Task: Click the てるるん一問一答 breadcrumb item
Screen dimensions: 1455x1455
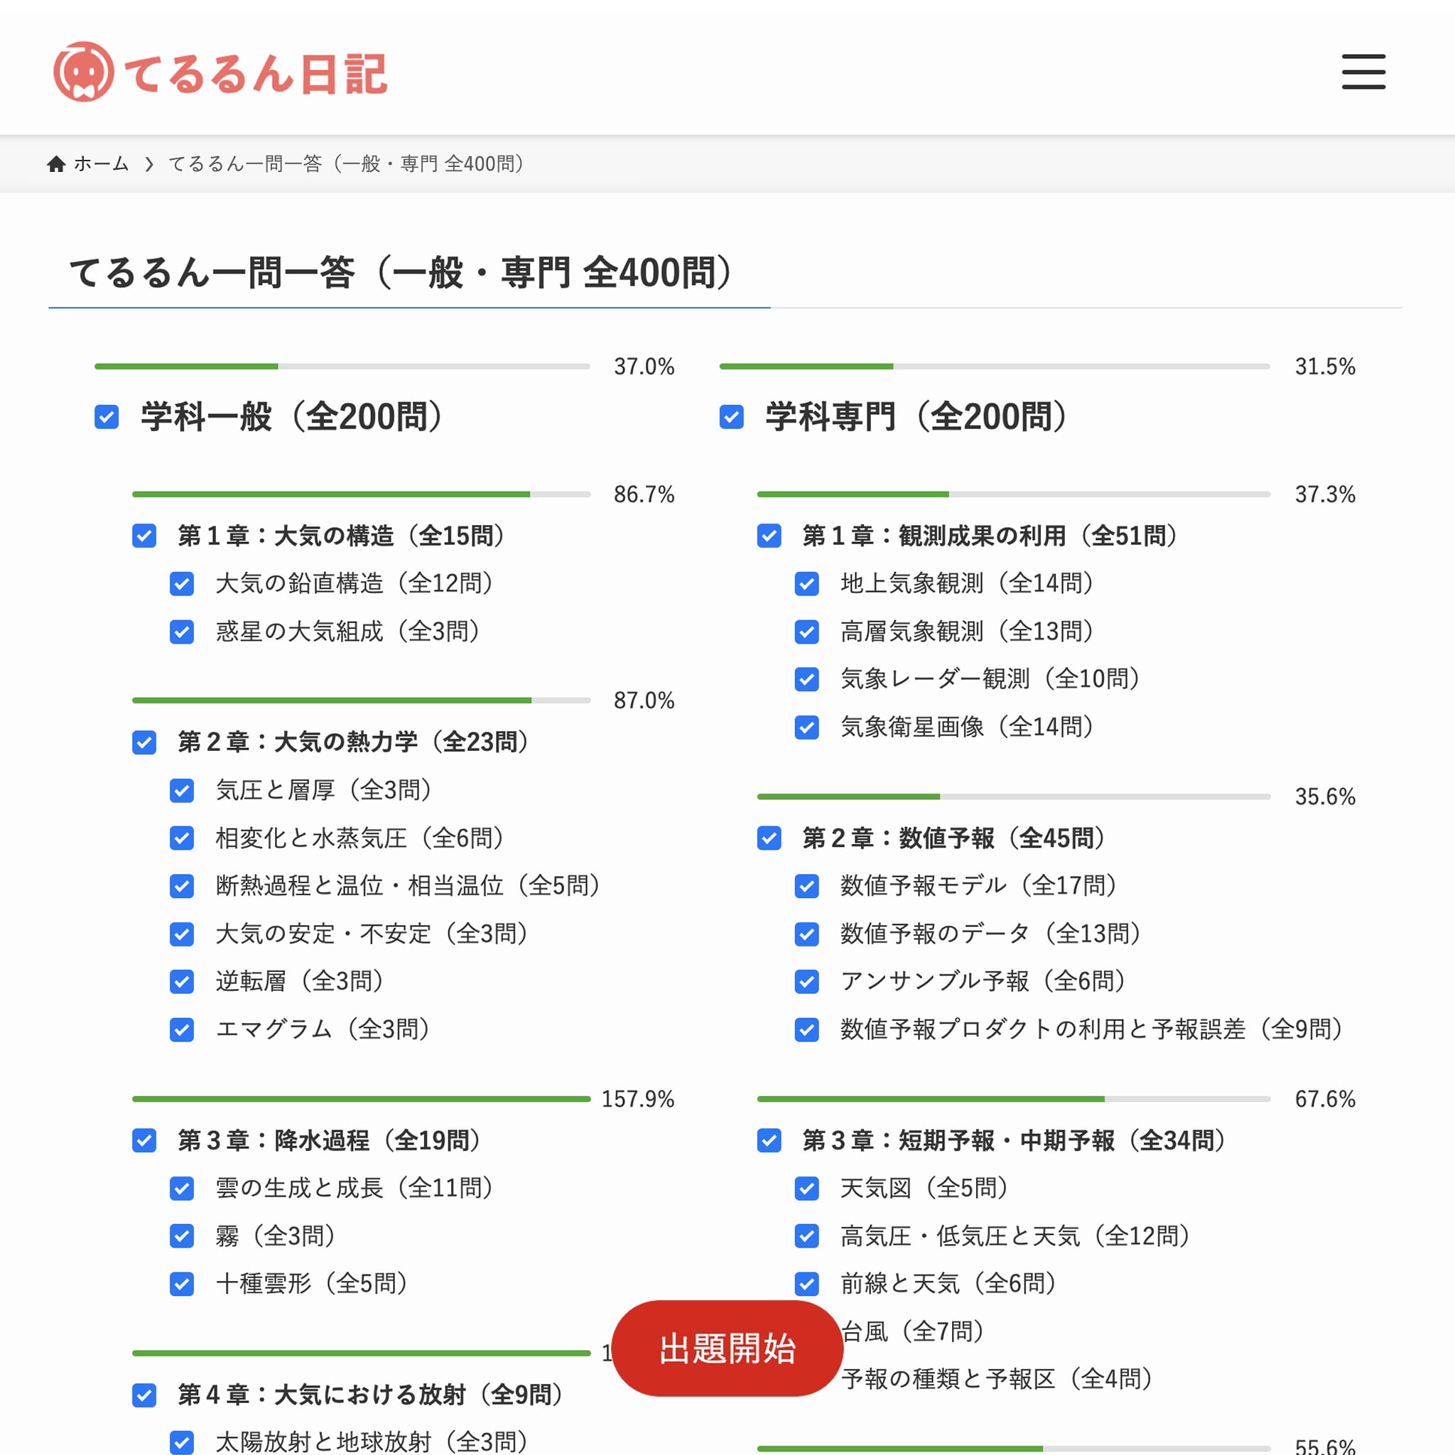Action: (x=347, y=163)
